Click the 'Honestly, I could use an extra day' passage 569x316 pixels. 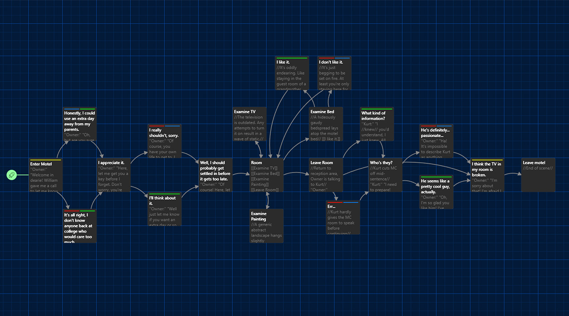pyautogui.click(x=80, y=124)
